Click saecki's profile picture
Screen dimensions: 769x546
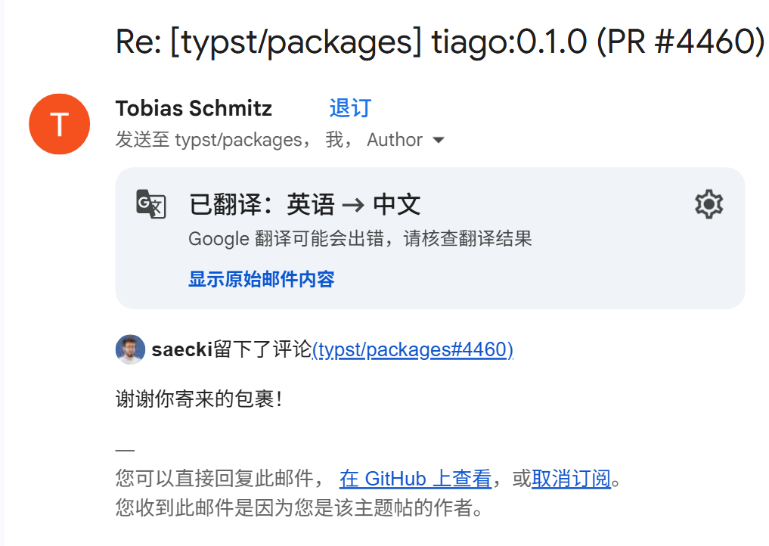130,349
